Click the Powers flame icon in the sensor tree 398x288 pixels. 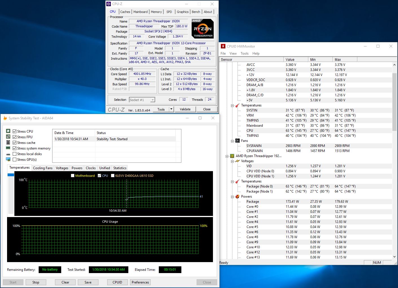(237, 197)
